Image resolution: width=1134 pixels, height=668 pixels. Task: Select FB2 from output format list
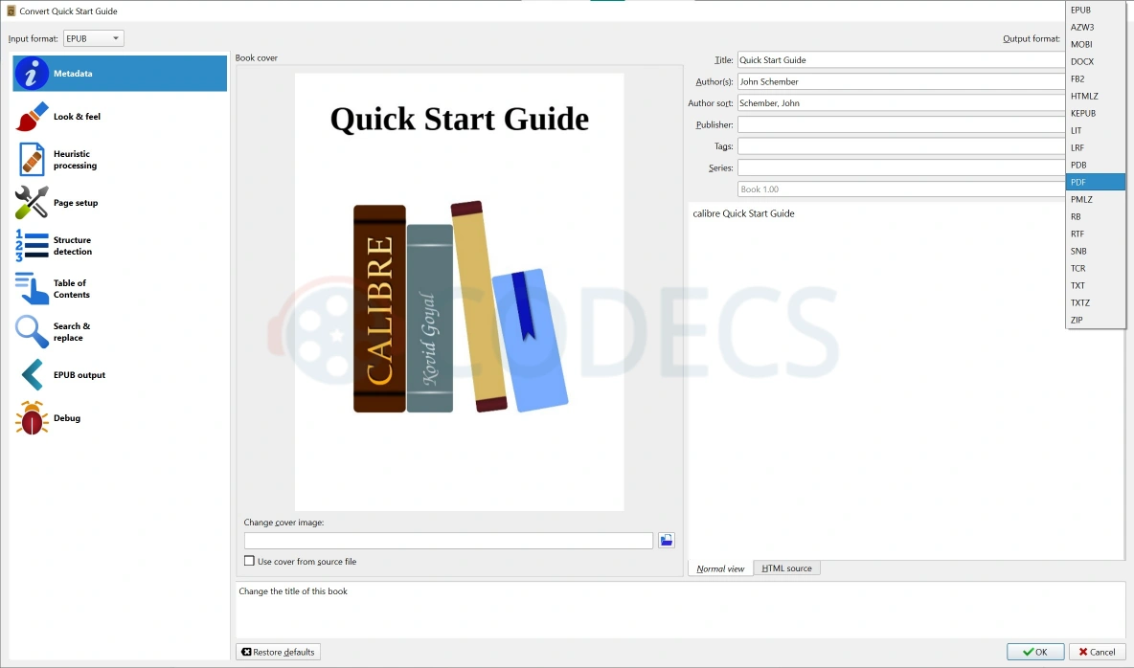(1095, 78)
